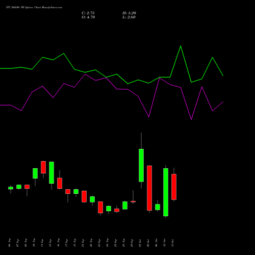The image size is (255, 255).
Task: Click the thin red doji candle above 29 Sep
Action: click(x=133, y=201)
